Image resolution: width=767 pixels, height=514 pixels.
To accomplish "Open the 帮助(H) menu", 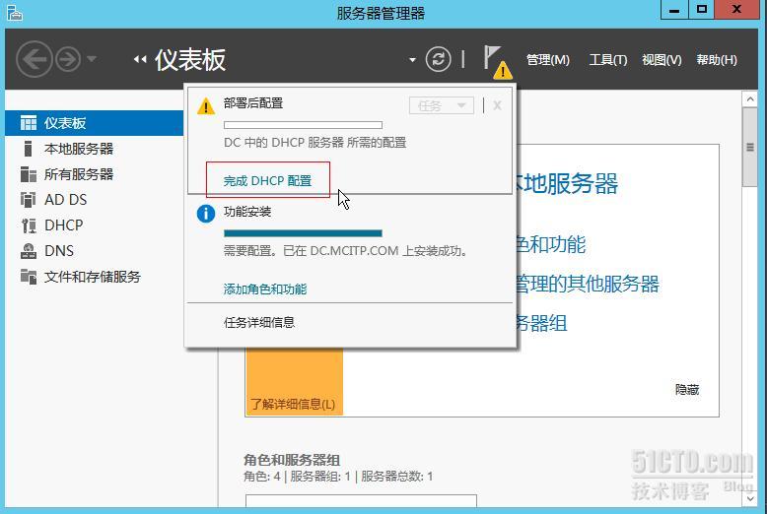I will (717, 60).
